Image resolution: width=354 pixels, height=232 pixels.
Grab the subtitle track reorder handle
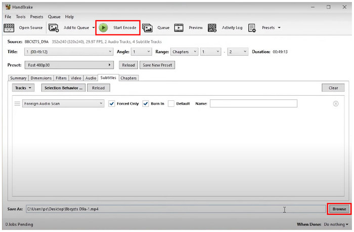[x=17, y=103]
